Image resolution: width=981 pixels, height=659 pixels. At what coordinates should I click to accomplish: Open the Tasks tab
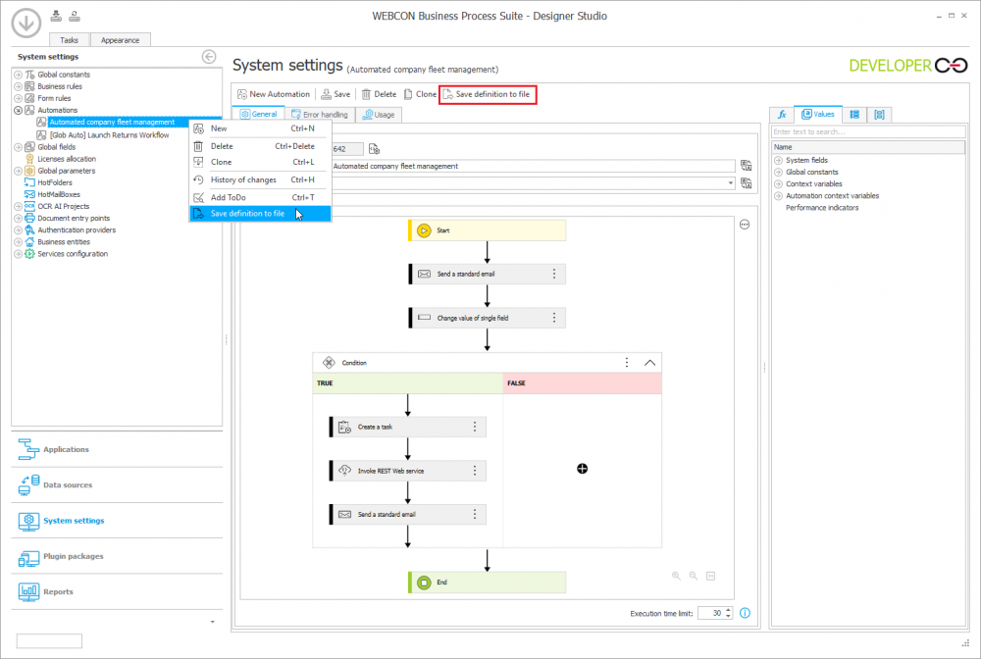69,40
